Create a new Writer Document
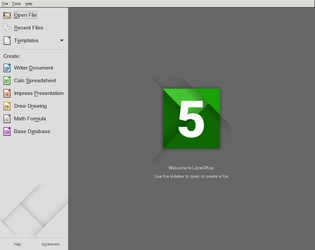The height and width of the screenshot is (250, 315). click(34, 68)
